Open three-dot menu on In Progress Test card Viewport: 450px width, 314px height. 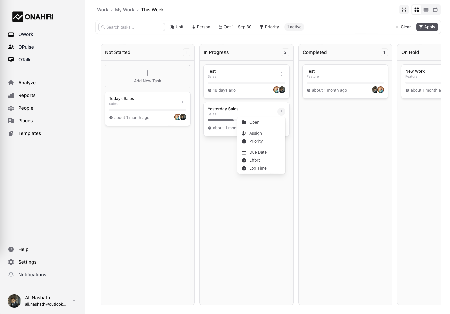tap(281, 74)
